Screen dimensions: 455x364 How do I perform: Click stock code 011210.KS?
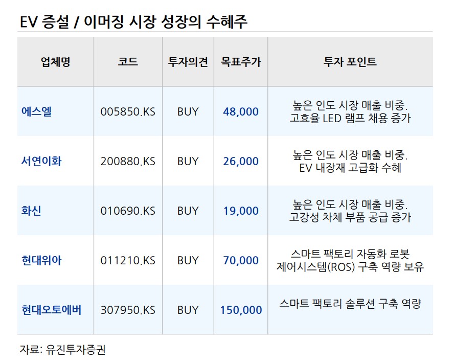click(x=128, y=261)
